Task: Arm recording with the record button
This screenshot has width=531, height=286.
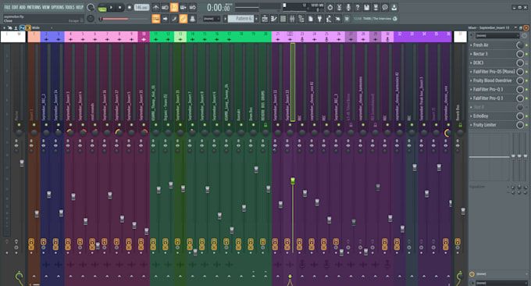Action: point(129,7)
